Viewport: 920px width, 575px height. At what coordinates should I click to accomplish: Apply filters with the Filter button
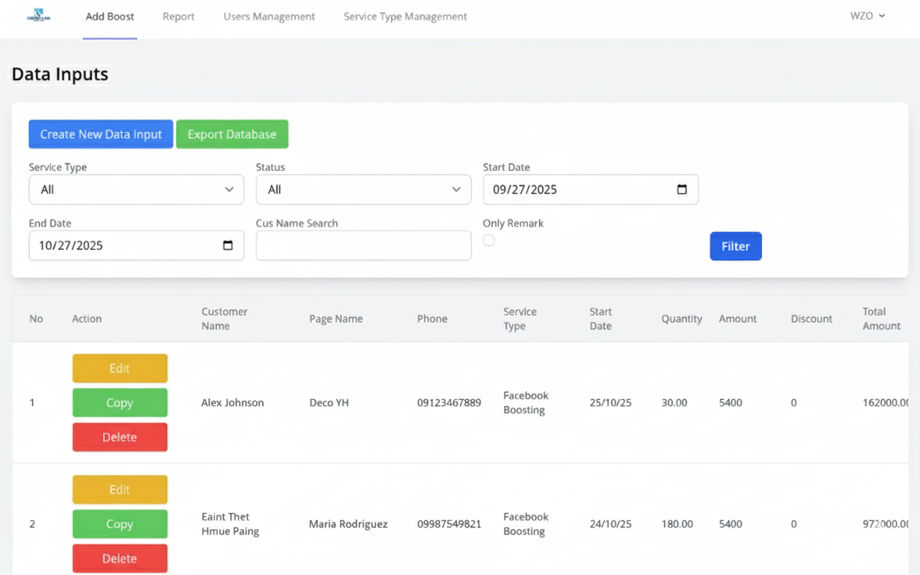[735, 246]
